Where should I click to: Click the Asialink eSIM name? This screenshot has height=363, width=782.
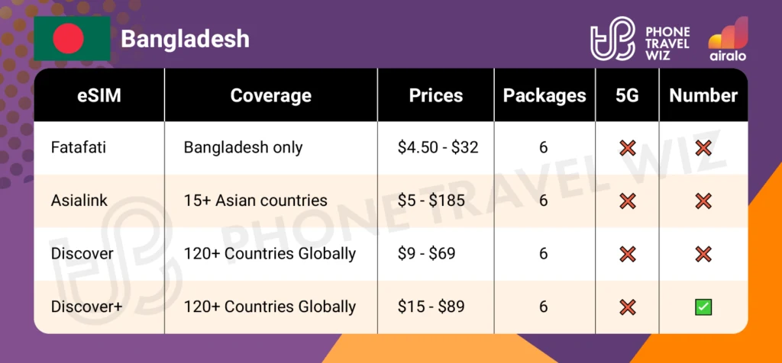pyautogui.click(x=79, y=201)
